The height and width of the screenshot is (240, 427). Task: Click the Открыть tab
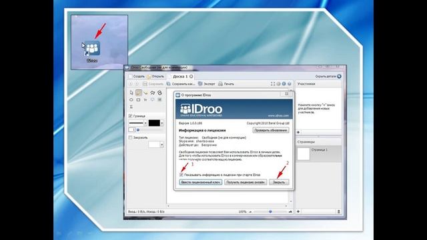[155, 77]
